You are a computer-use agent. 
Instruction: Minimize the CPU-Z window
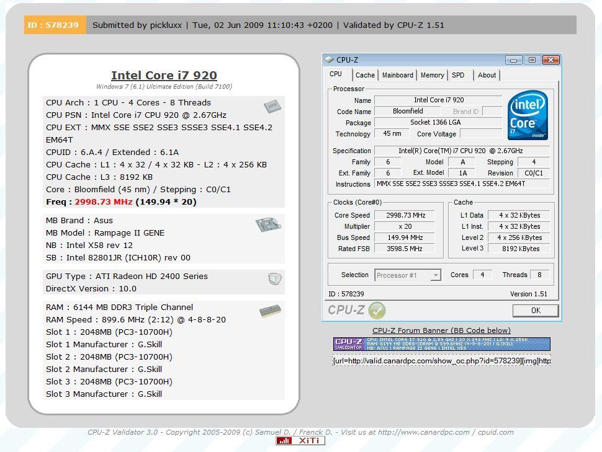513,60
